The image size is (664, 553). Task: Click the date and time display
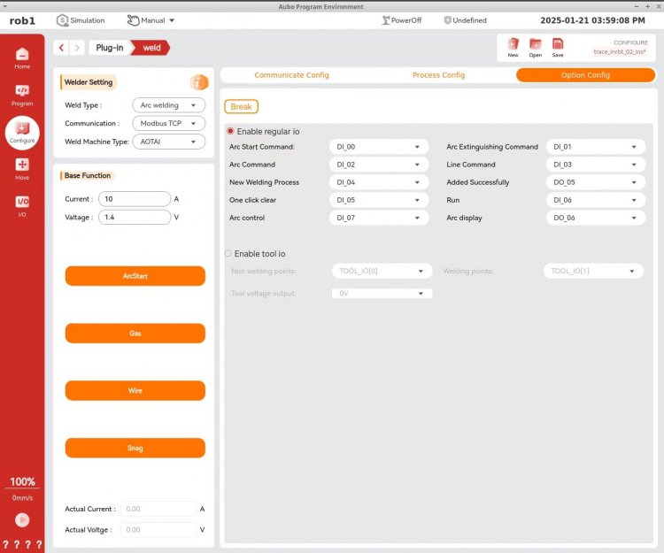(x=592, y=20)
